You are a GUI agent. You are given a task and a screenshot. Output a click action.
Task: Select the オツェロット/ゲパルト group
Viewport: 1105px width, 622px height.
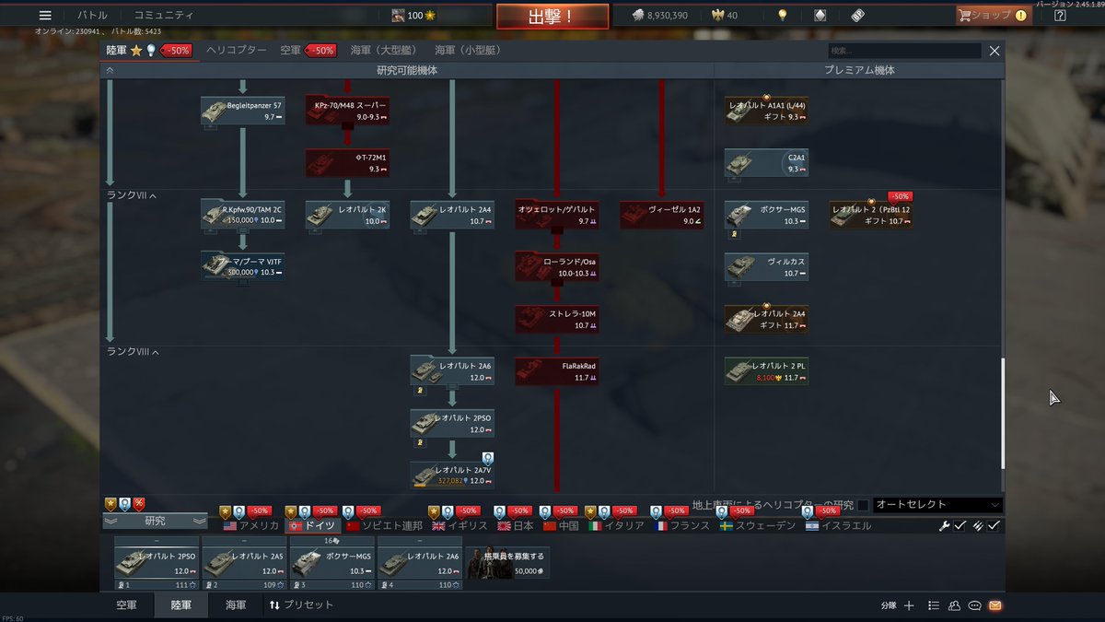point(557,215)
